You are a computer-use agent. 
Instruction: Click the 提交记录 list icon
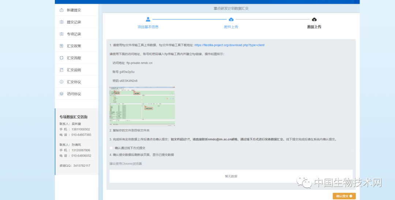click(61, 22)
